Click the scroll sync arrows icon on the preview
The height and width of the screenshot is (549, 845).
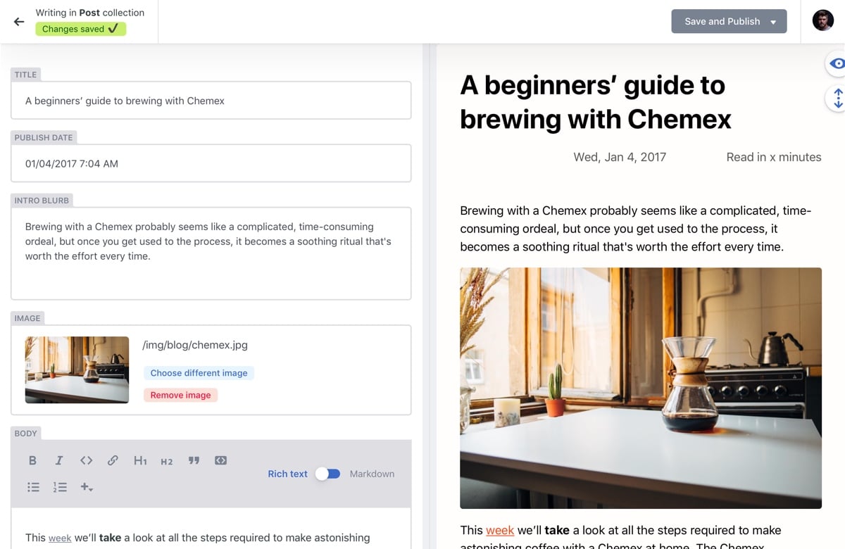pos(838,99)
